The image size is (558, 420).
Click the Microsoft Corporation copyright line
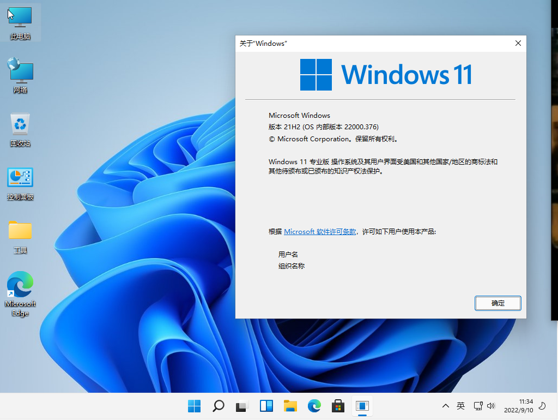334,139
